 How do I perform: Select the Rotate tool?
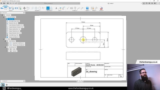tap(28, 8)
